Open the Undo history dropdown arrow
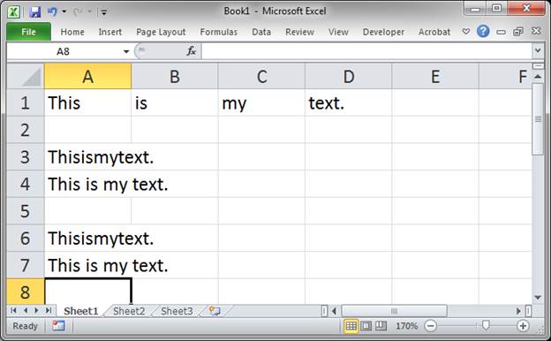This screenshot has height=341, width=551. coord(64,11)
